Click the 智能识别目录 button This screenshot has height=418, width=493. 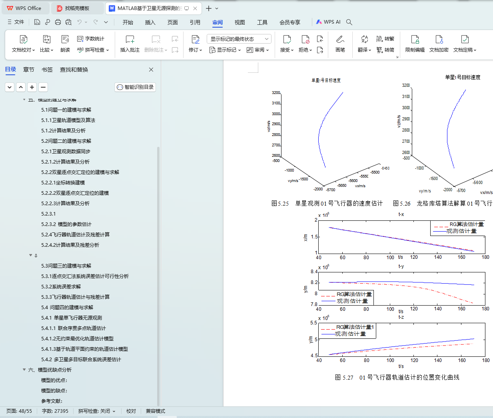[x=135, y=87]
